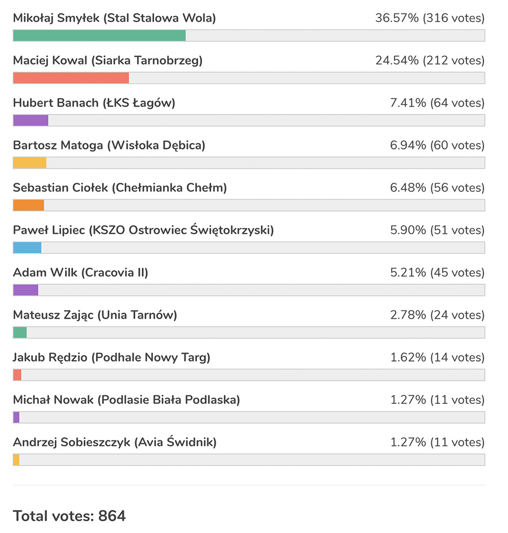
Task: Click the 36.57% (316 votes) result text
Action: click(430, 19)
